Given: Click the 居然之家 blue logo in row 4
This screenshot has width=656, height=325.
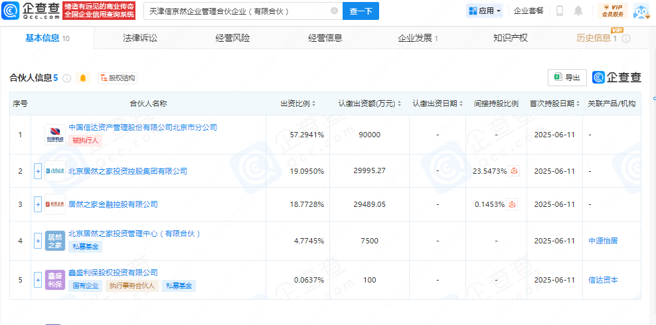Looking at the screenshot, I should [x=55, y=241].
